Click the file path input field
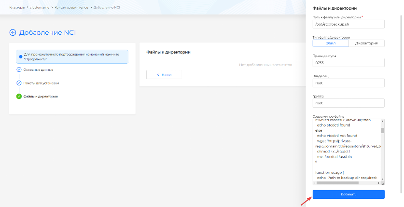Viewport: 404px width, 207px height. pos(348,24)
